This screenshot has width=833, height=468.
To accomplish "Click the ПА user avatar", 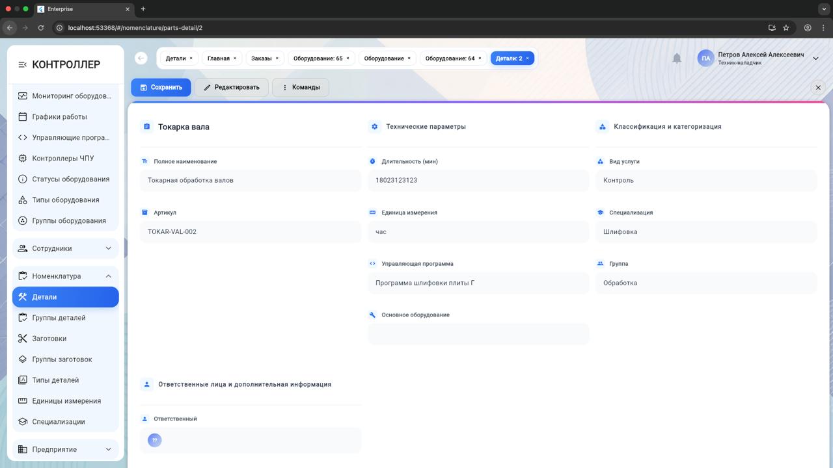I will click(705, 58).
